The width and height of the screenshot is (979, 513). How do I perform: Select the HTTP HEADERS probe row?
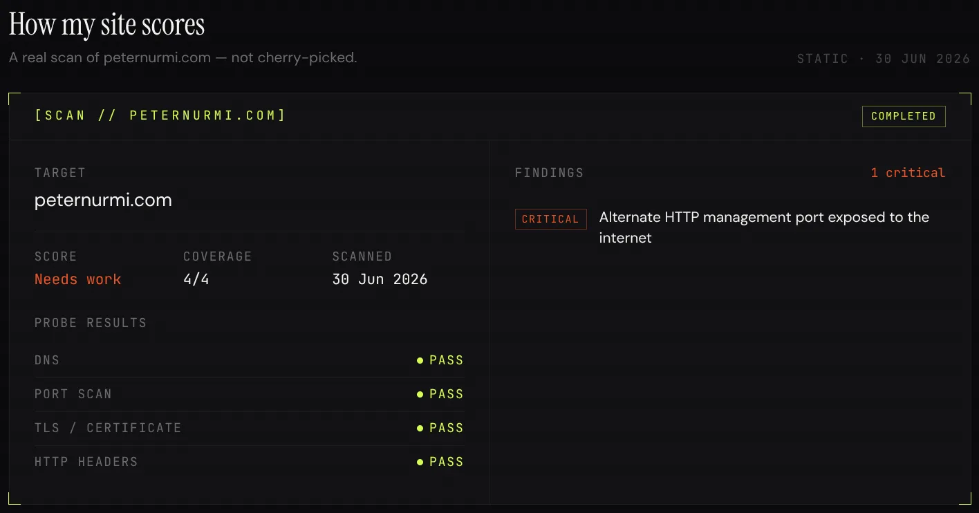click(249, 462)
